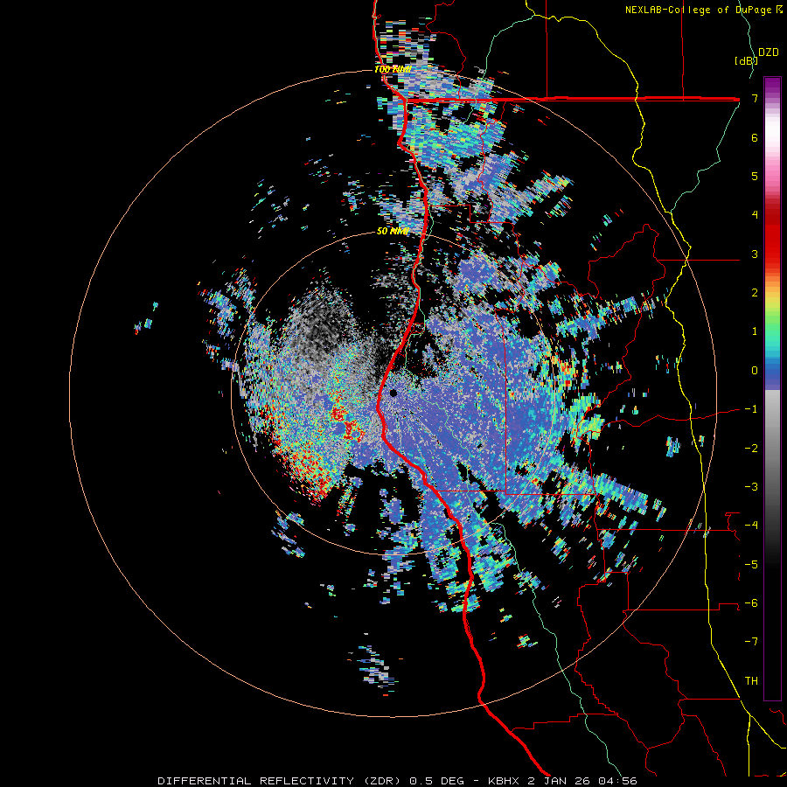Click the [dB] units label
Viewport: 787px width, 787px height.
pyautogui.click(x=747, y=60)
